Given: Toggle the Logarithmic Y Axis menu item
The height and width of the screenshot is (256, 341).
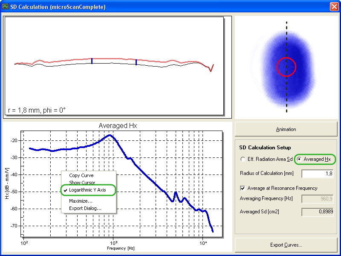Looking at the screenshot, I should pyautogui.click(x=88, y=190).
